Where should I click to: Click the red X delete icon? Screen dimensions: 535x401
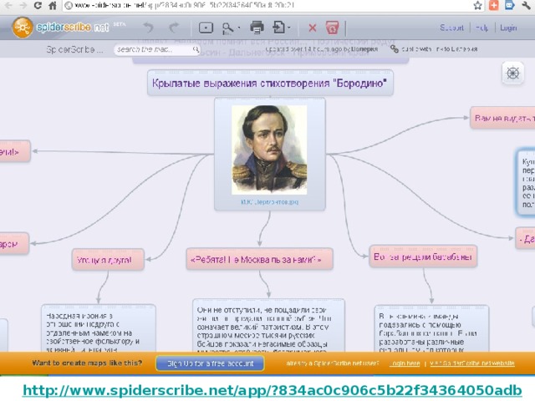click(312, 28)
